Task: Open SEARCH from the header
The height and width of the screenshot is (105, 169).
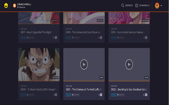Action: [129, 6]
